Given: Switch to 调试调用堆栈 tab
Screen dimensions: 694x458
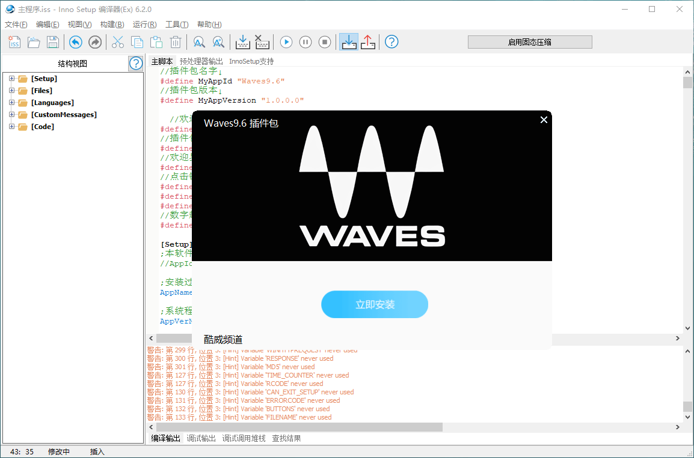Looking at the screenshot, I should click(x=244, y=438).
